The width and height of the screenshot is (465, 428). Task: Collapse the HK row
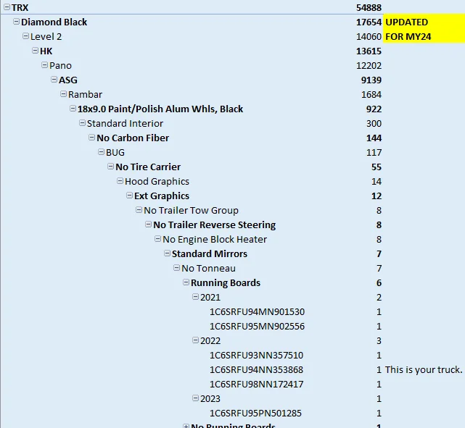click(x=36, y=51)
